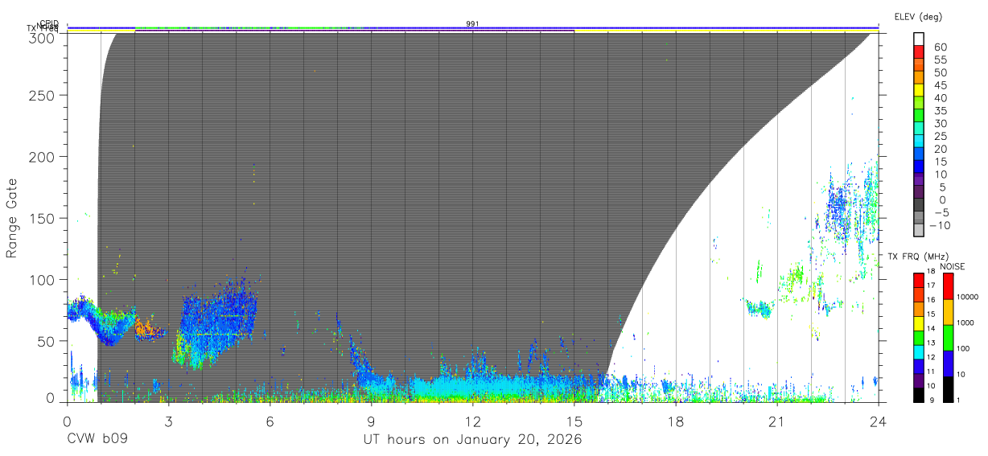The height and width of the screenshot is (456, 988).
Task: Click the 'CVW b09' radar beam label
Action: pyautogui.click(x=97, y=440)
